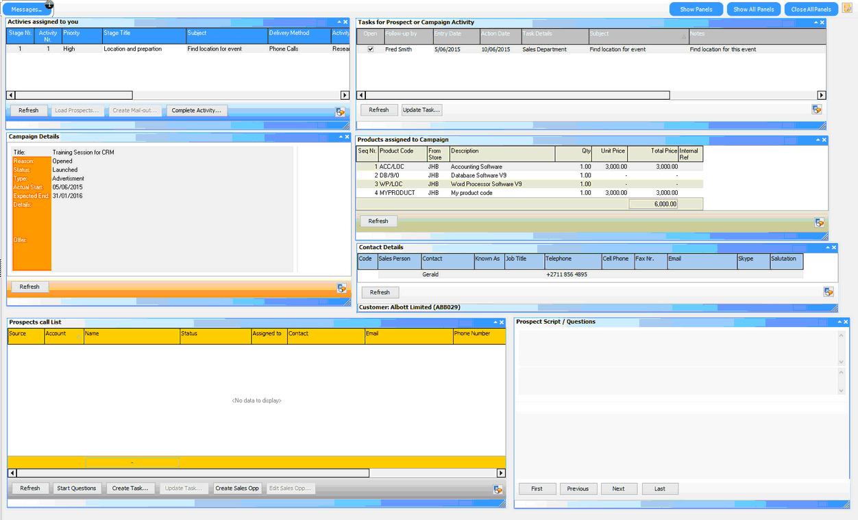Collapse the Campaign Details panel
Screen dimensions: 858x520
338,137
